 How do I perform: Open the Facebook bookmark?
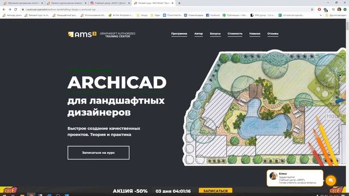[213, 15]
